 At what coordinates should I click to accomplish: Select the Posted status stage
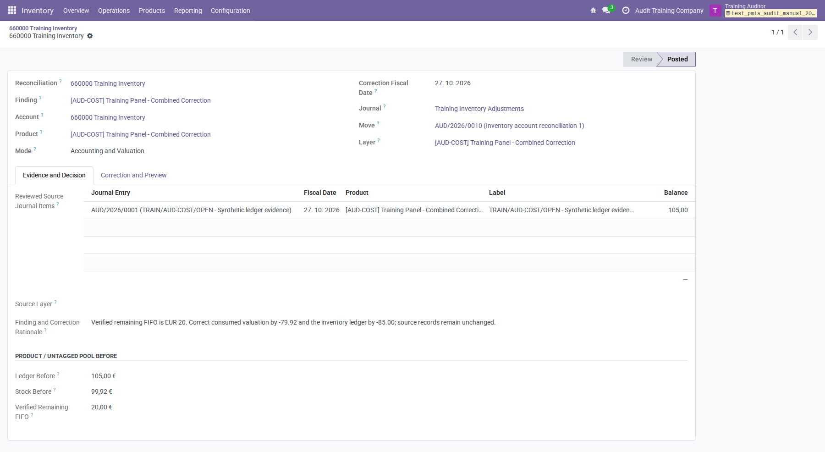[677, 59]
